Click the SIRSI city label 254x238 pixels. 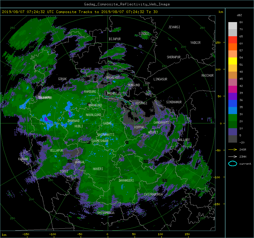pos(64,171)
